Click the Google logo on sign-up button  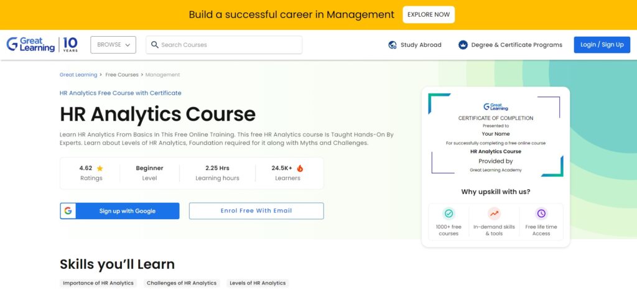click(68, 210)
